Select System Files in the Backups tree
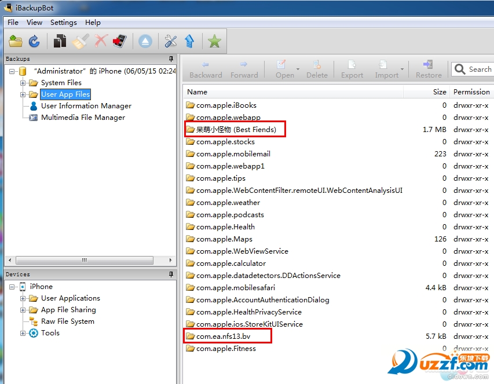 61,83
